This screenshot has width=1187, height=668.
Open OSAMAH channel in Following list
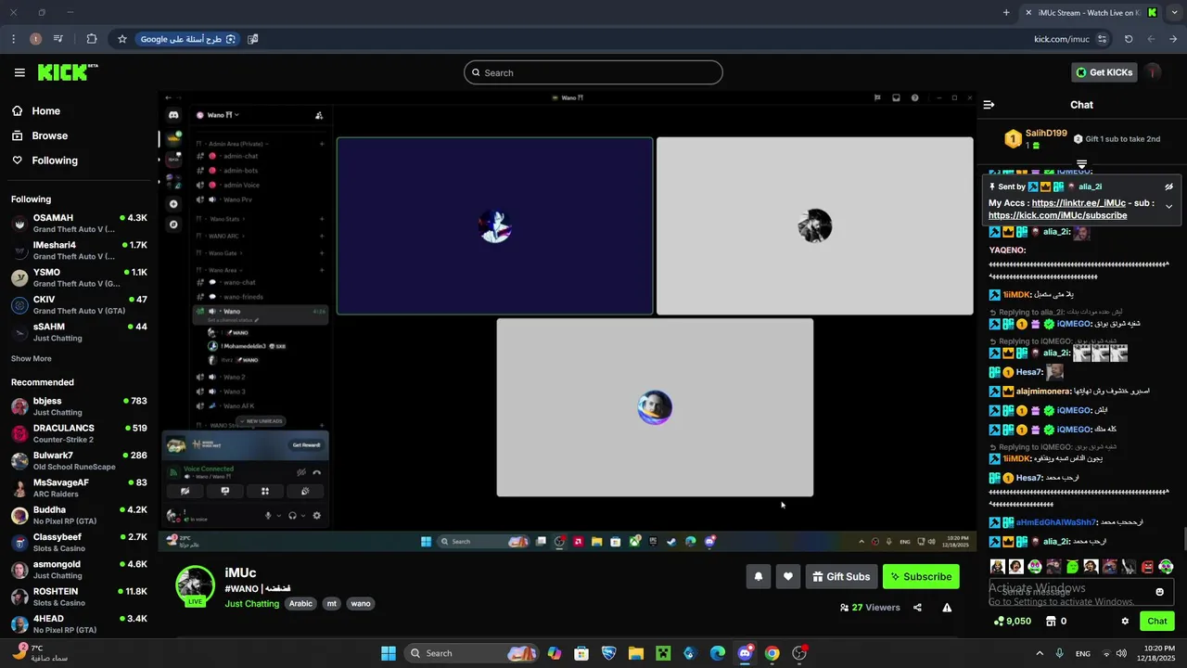[x=79, y=223]
